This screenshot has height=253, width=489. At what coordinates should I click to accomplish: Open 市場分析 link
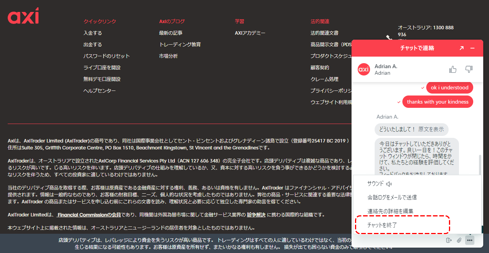pyautogui.click(x=168, y=56)
